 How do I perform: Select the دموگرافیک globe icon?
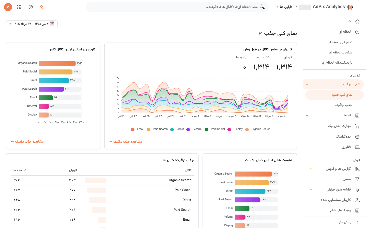(357, 137)
